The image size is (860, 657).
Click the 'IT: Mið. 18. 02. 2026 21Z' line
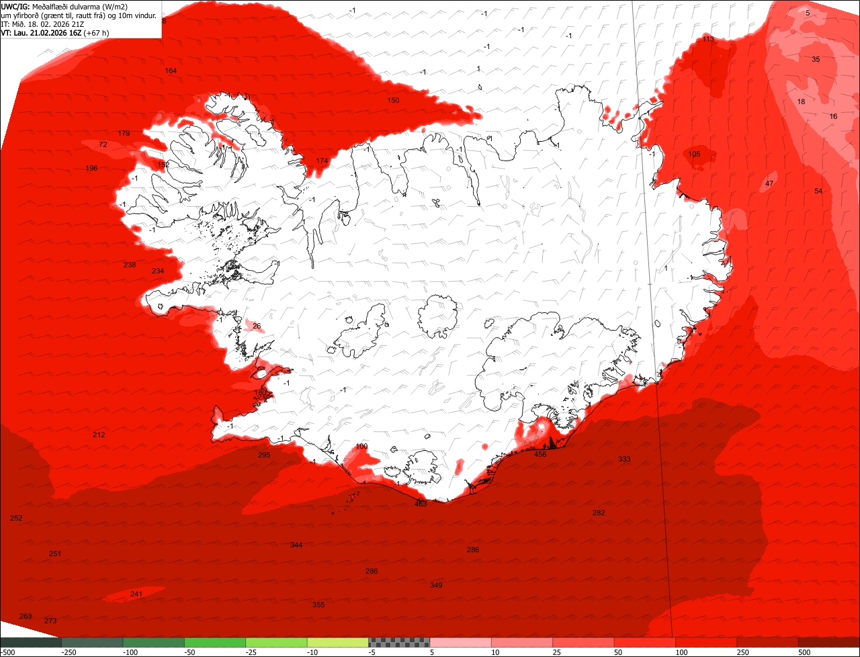tap(42, 24)
